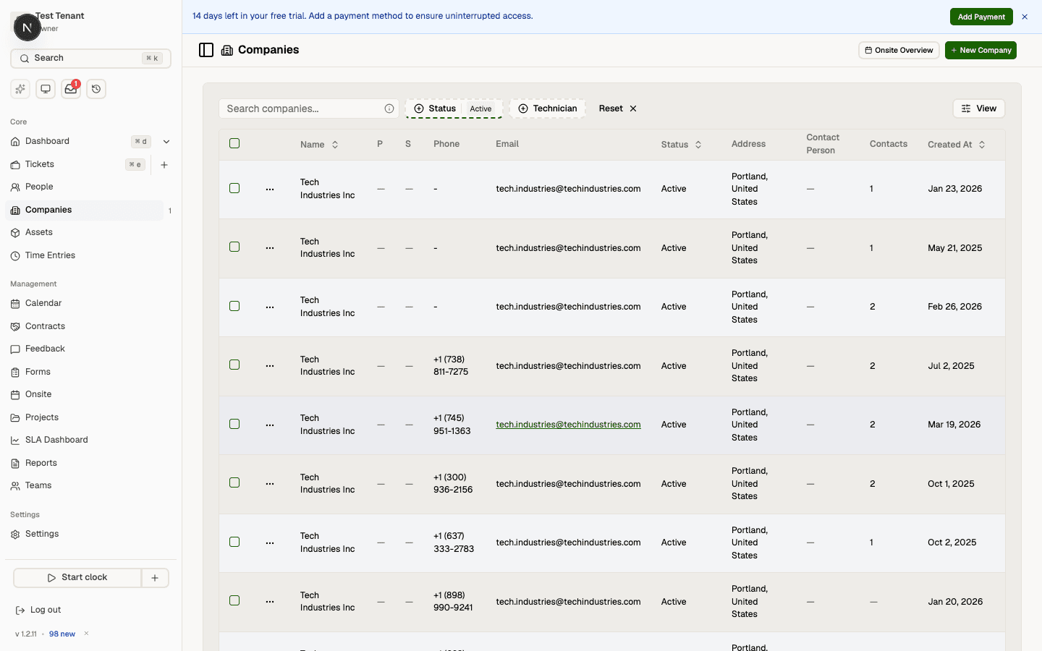Open the history icon beside the inbox
The height and width of the screenshot is (651, 1042).
point(96,88)
